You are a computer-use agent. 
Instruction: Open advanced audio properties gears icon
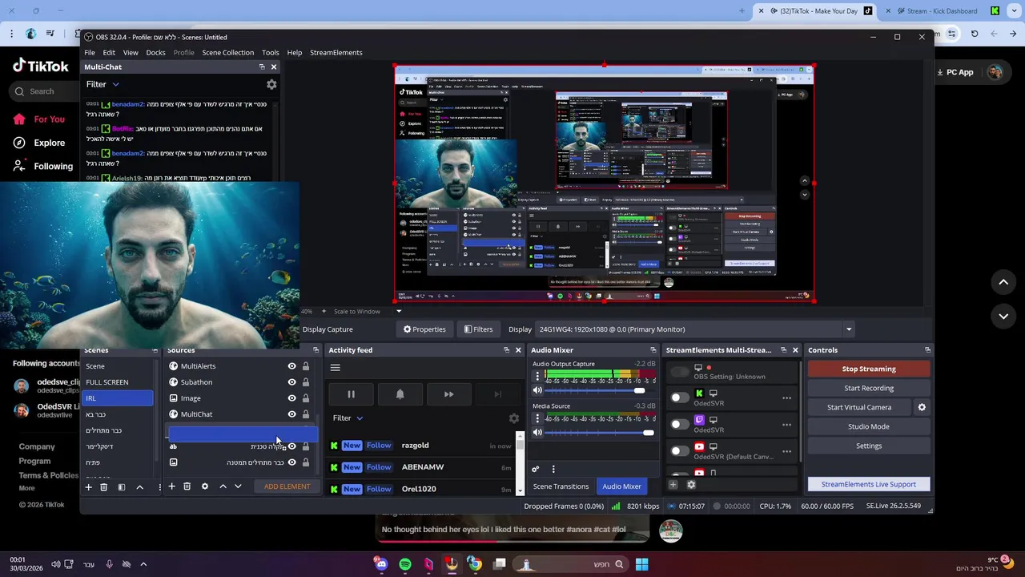pos(536,469)
